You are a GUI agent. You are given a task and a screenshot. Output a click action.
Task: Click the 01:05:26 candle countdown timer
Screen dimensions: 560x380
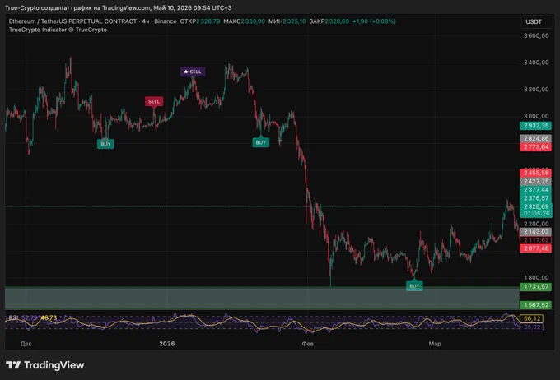(x=536, y=213)
